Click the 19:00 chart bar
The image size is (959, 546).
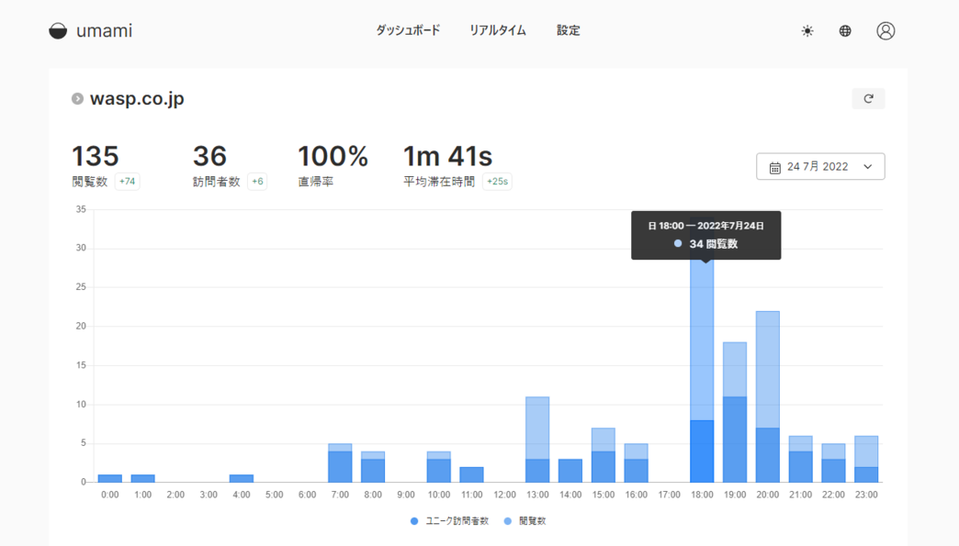click(735, 412)
